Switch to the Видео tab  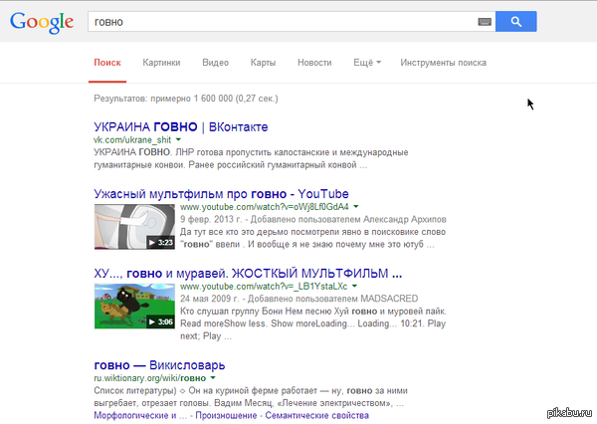click(x=215, y=63)
